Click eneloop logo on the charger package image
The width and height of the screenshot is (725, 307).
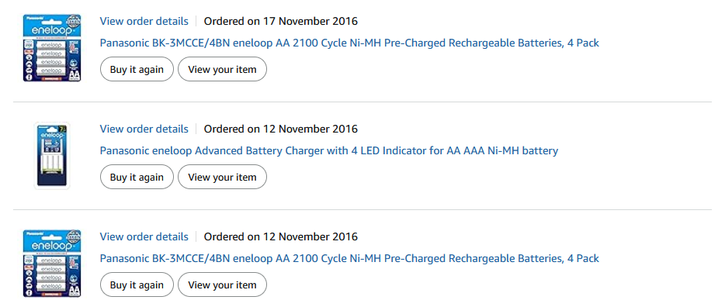click(x=52, y=135)
